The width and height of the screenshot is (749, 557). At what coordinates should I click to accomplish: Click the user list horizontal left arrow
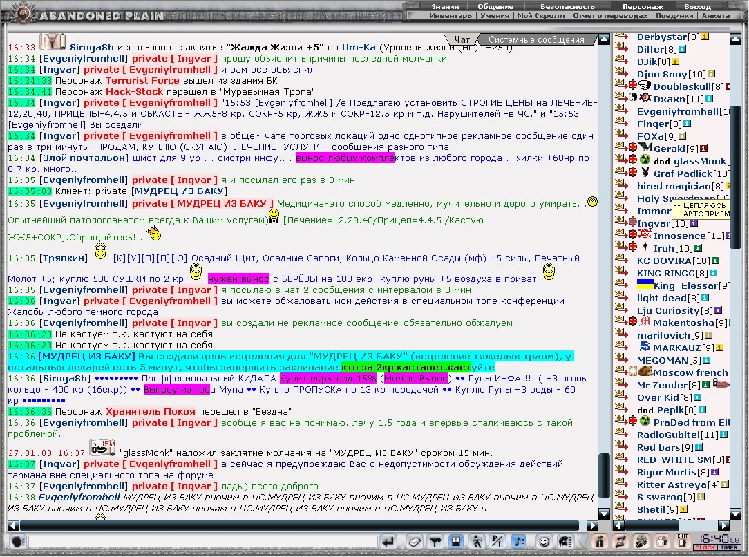618,525
